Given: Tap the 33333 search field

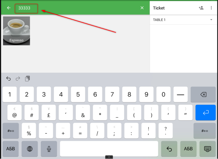Looking at the screenshot, I should coord(26,9).
